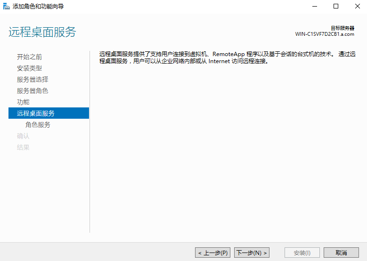Screen dimensions: 367x261
Task: Proceed with the 下一步(N) button
Action: coord(252,253)
